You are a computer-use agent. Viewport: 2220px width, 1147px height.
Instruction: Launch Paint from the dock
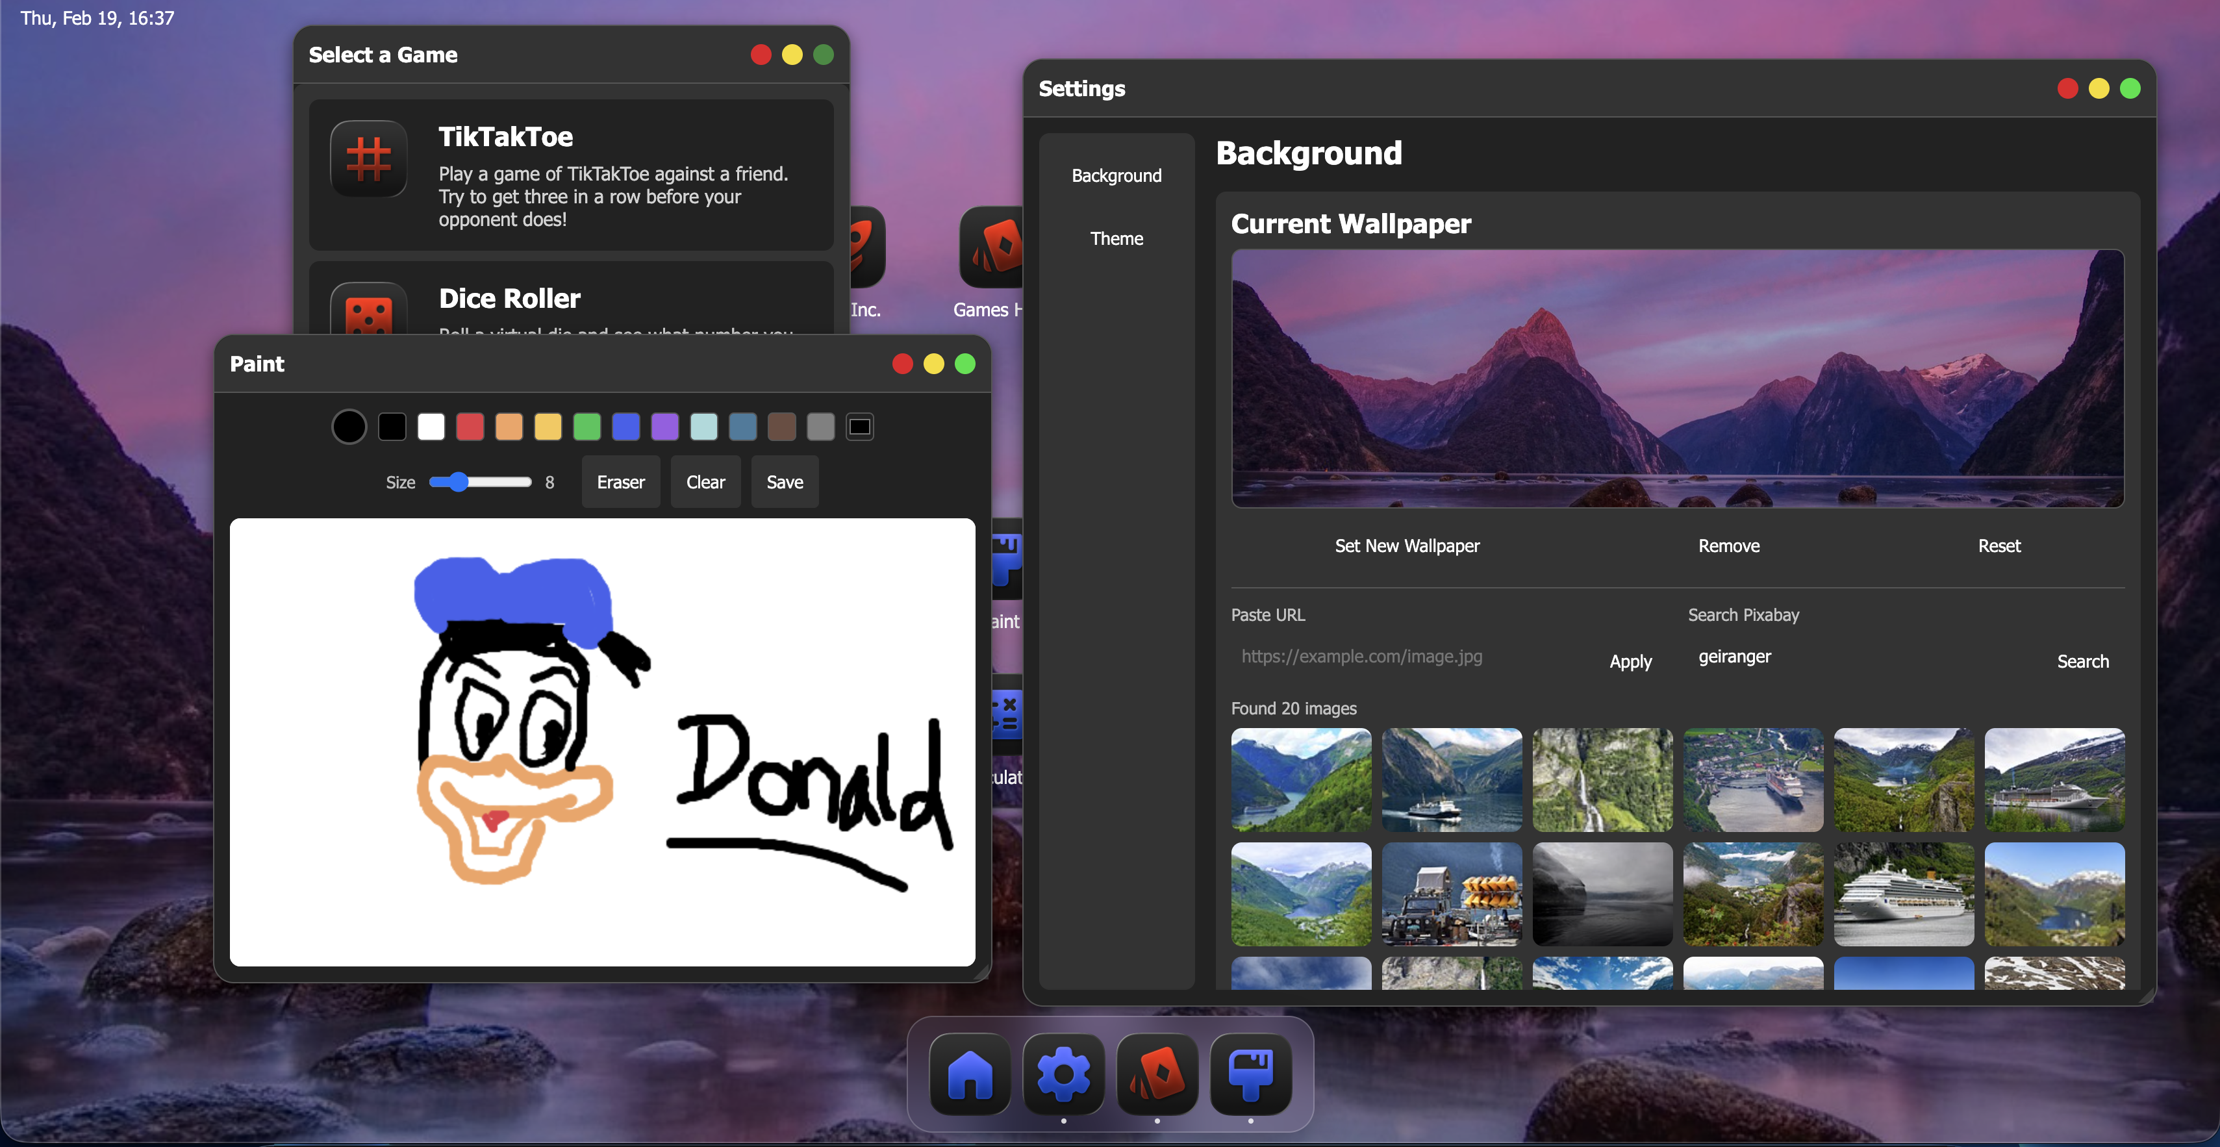pyautogui.click(x=1250, y=1075)
